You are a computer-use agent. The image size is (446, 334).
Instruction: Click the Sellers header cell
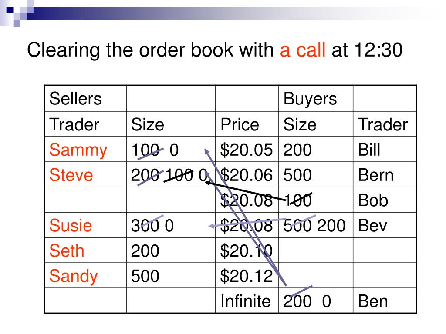(86, 99)
